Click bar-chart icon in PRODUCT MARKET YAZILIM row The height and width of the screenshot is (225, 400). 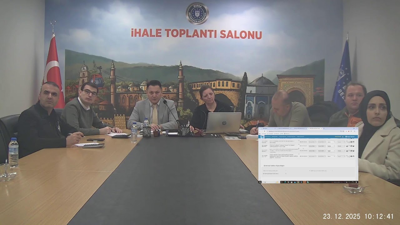tap(347, 146)
